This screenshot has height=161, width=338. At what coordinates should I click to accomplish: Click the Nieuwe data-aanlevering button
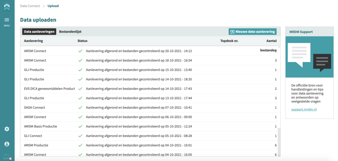pyautogui.click(x=253, y=32)
